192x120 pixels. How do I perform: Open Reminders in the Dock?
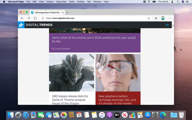click(86, 115)
